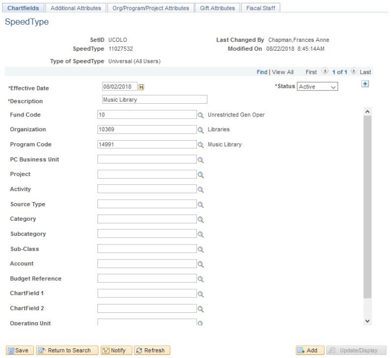Image resolution: width=391 pixels, height=358 pixels.
Task: Click into the Account field
Action: click(147, 264)
